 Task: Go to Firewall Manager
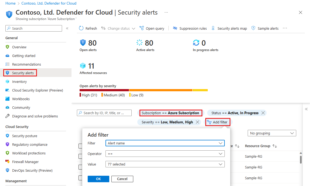(x=25, y=162)
